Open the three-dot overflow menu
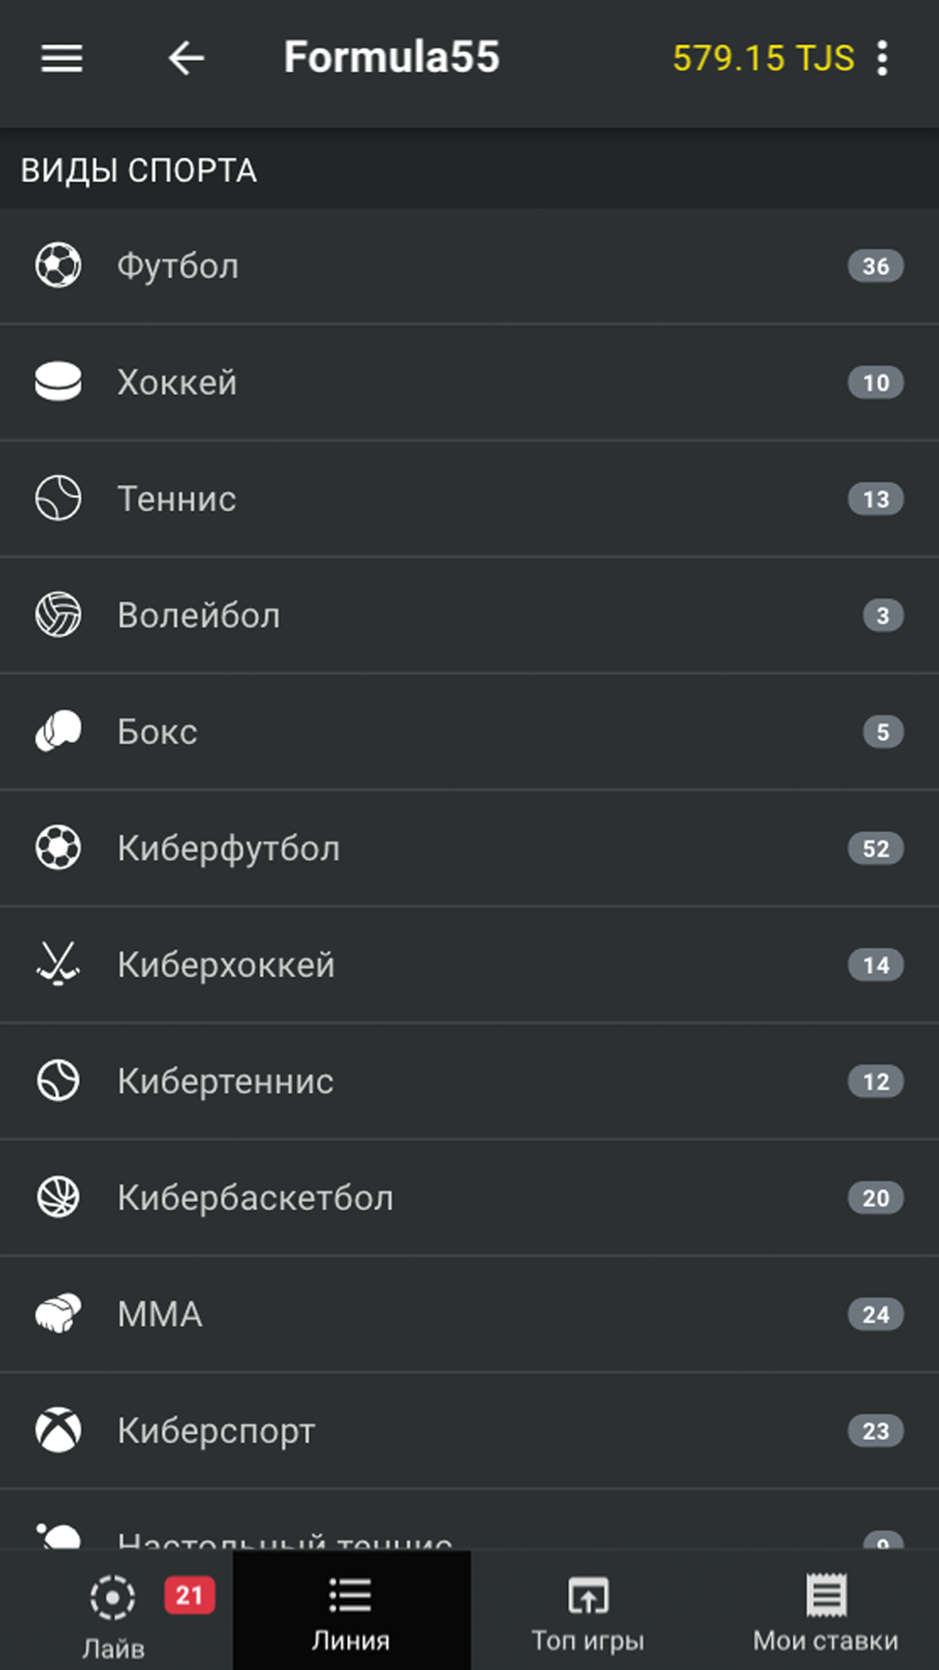Viewport: 939px width, 1670px height. click(882, 58)
